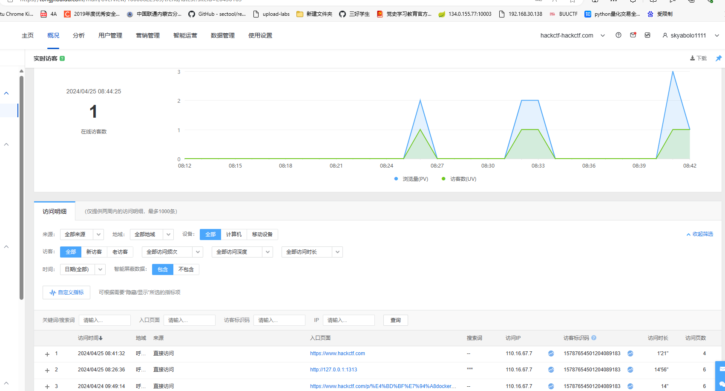
Task: Toggle 访客数(UV) legend series
Action: (x=459, y=179)
